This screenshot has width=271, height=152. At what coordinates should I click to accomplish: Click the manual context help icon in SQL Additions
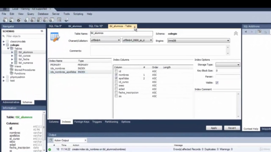(265, 32)
